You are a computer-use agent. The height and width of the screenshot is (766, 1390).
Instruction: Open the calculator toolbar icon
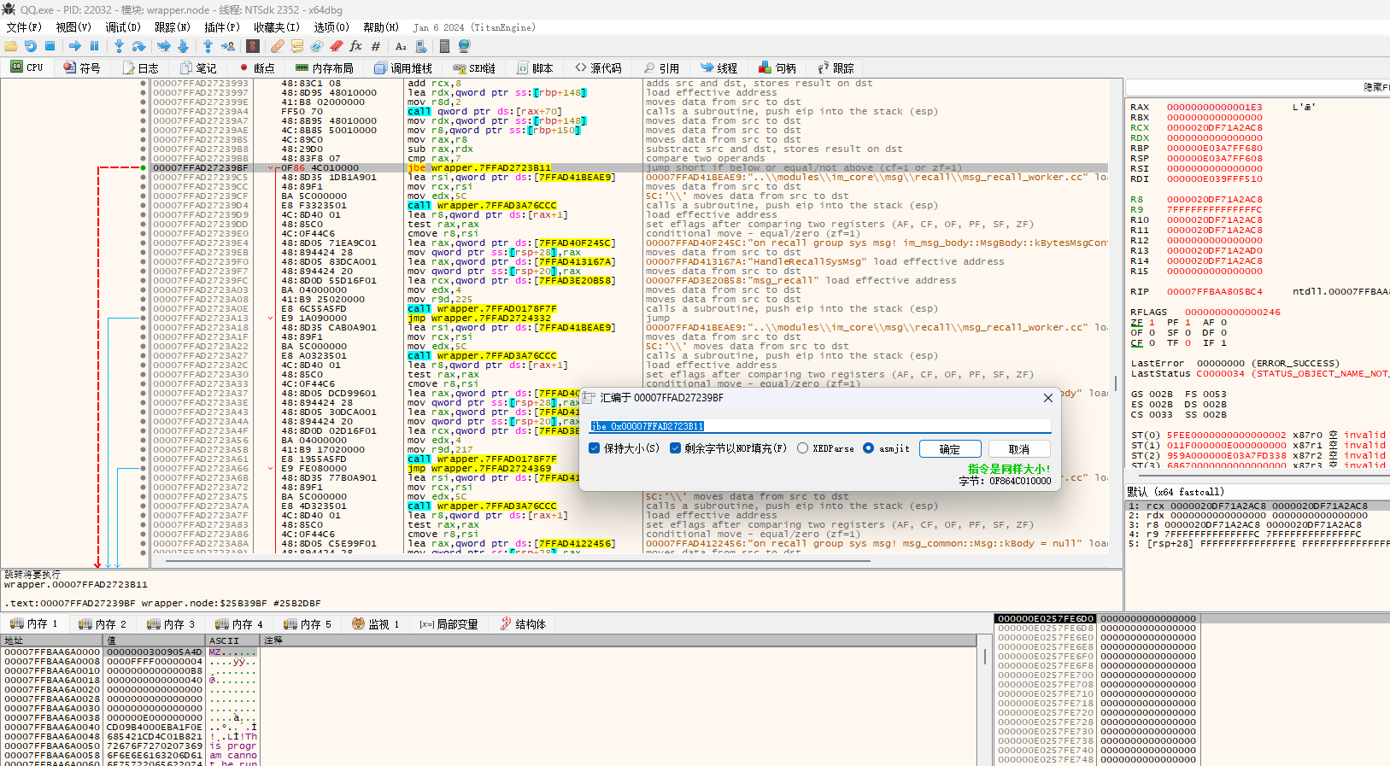[x=445, y=46]
